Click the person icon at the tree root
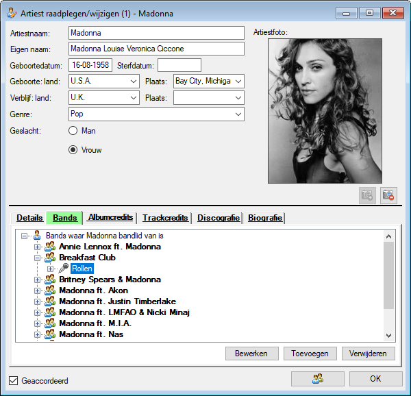The width and height of the screenshot is (411, 396). [x=37, y=236]
